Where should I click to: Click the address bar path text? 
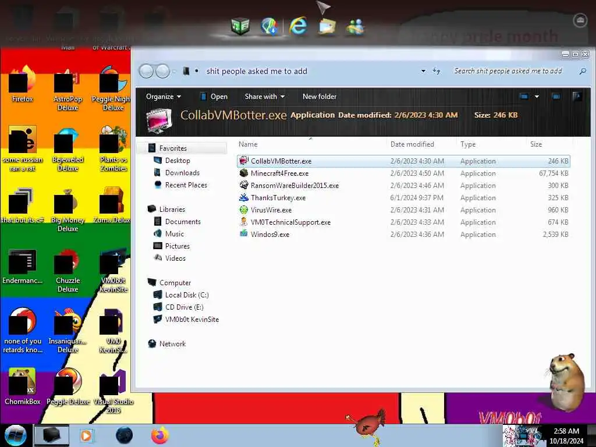[x=257, y=71]
